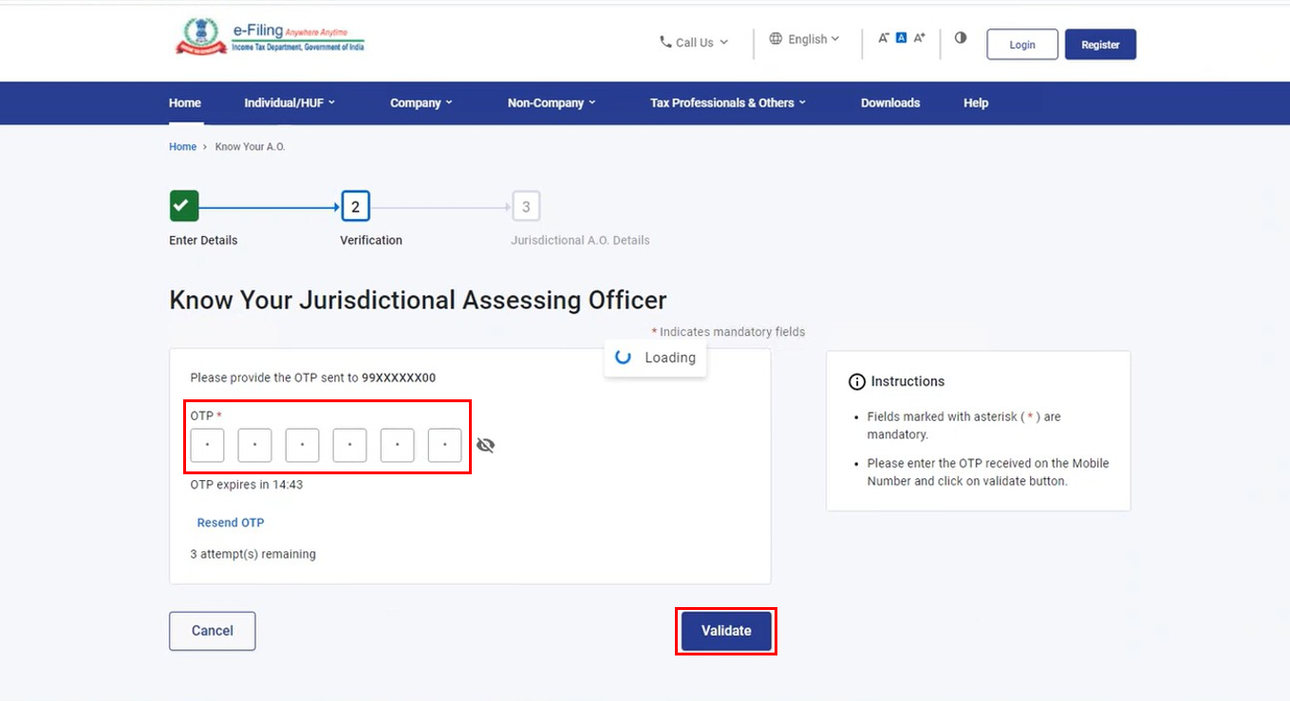
Task: Click the completed Enter Details step checkmark
Action: click(x=184, y=206)
